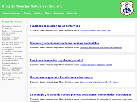The height and width of the screenshot is (102, 137).
Task: Select the Biología navigation item
Action: coord(27,13)
